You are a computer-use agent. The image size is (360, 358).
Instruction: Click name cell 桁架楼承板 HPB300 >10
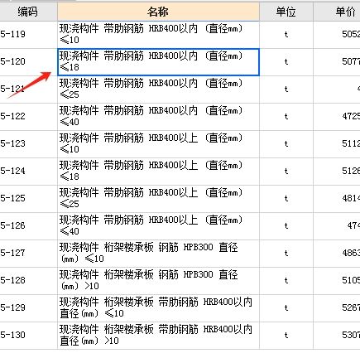(x=158, y=281)
